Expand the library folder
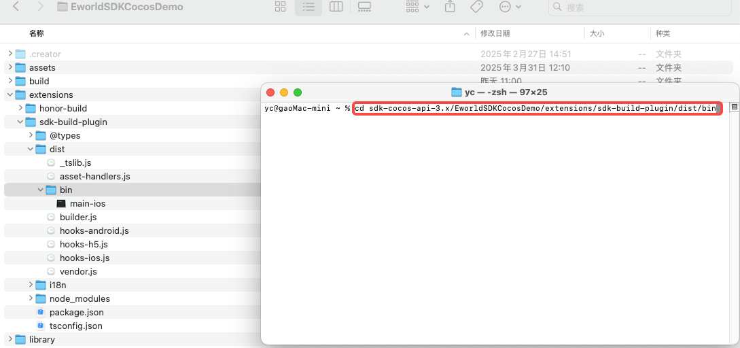This screenshot has width=740, height=348. point(10,339)
